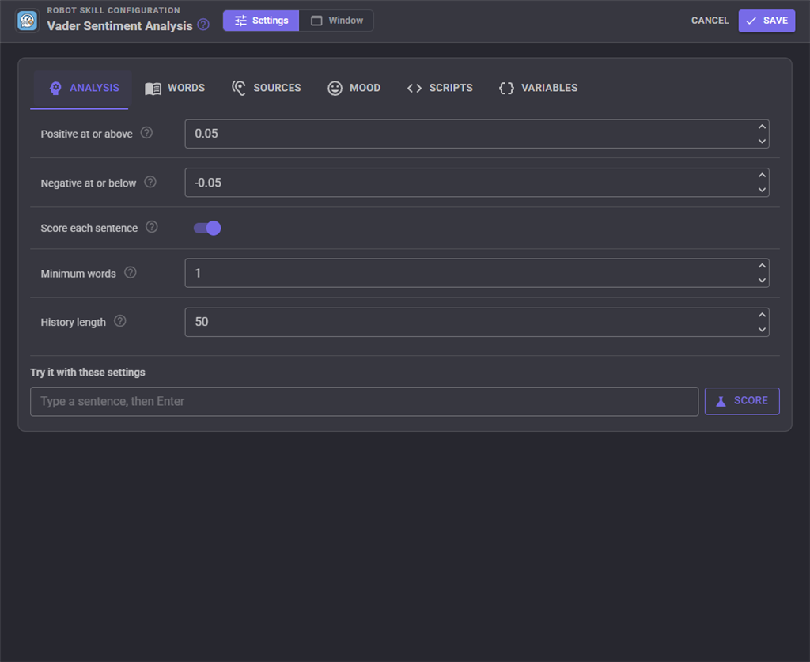Click the Minimum words input field
The height and width of the screenshot is (662, 810).
click(x=477, y=273)
